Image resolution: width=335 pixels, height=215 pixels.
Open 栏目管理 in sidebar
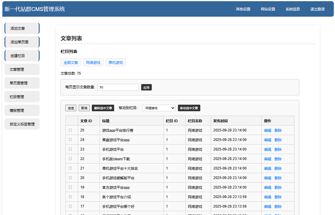click(x=22, y=96)
